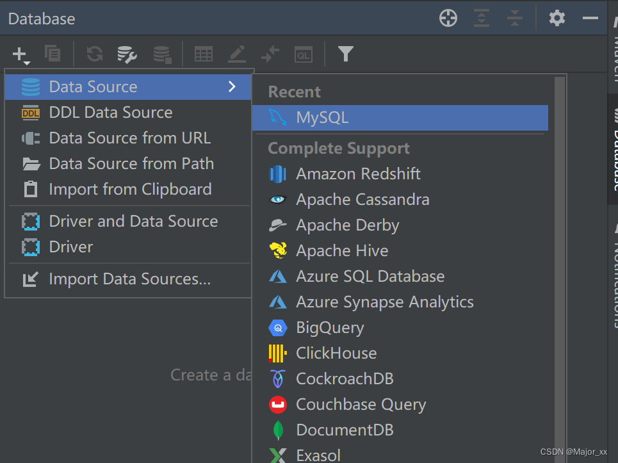Expand the Data Source submenu arrow

(x=232, y=86)
